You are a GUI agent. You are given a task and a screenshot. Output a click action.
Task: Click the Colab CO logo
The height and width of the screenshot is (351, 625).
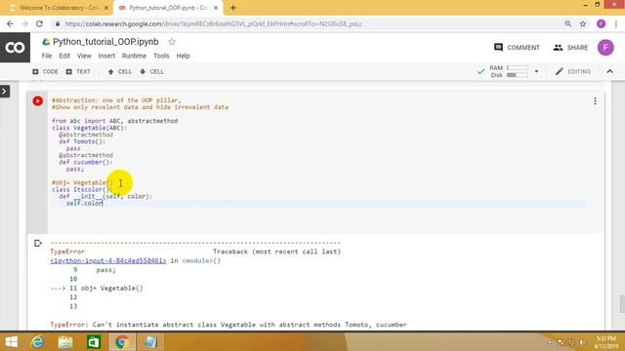tap(15, 48)
